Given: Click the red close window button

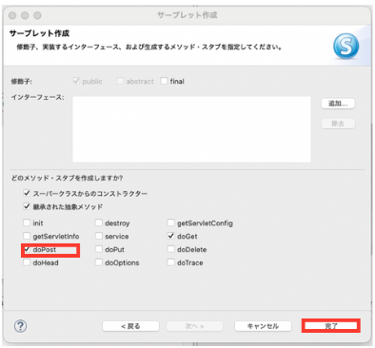Looking at the screenshot, I should [12, 15].
